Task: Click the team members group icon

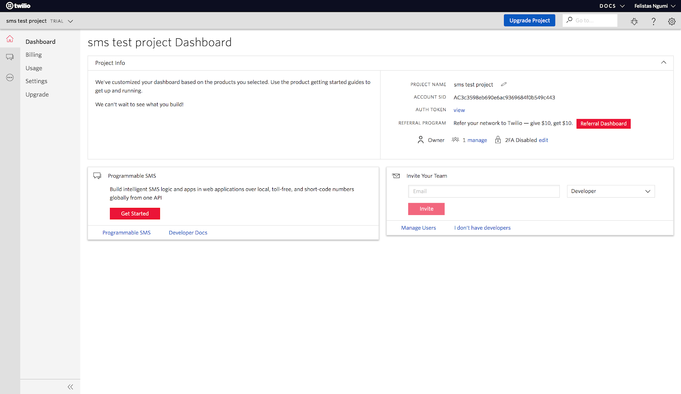Action: tap(455, 140)
